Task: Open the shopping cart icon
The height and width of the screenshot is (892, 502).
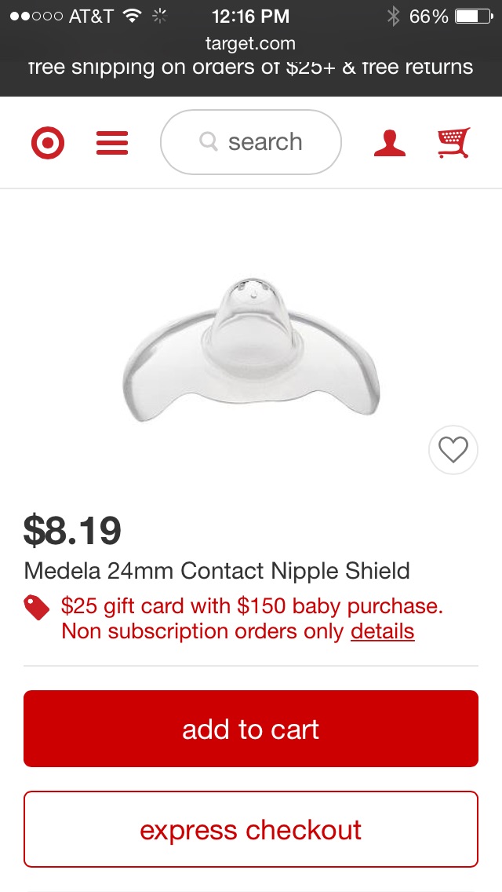Action: (453, 142)
